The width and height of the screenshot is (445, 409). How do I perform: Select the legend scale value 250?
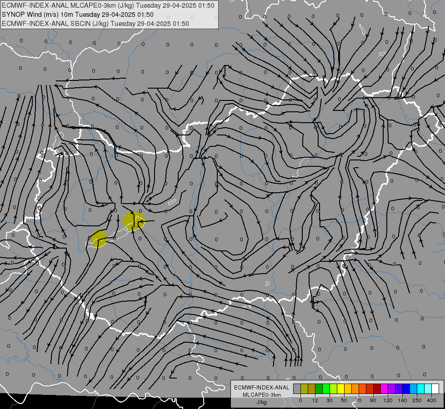(417, 400)
